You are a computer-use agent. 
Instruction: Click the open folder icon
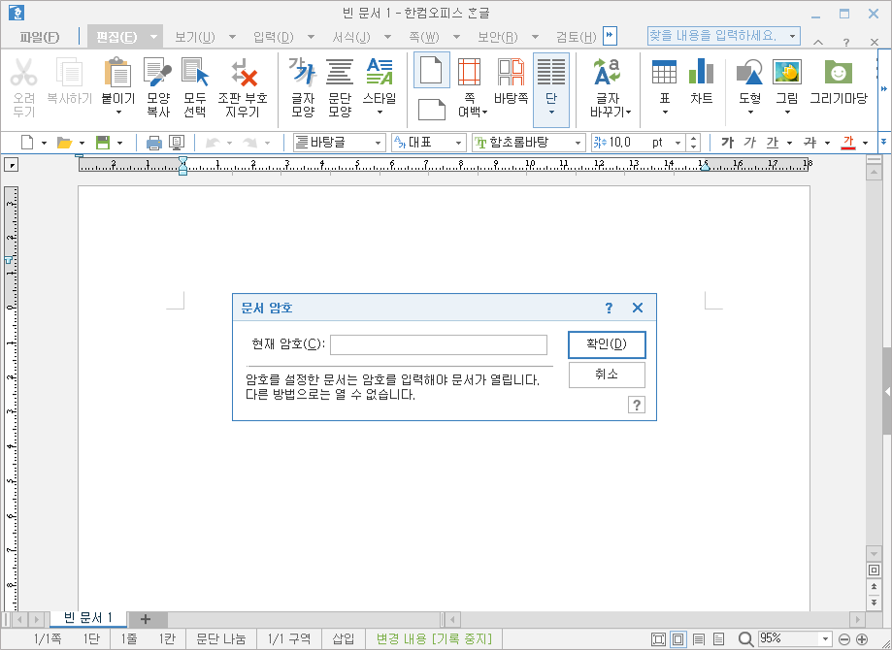pos(64,143)
